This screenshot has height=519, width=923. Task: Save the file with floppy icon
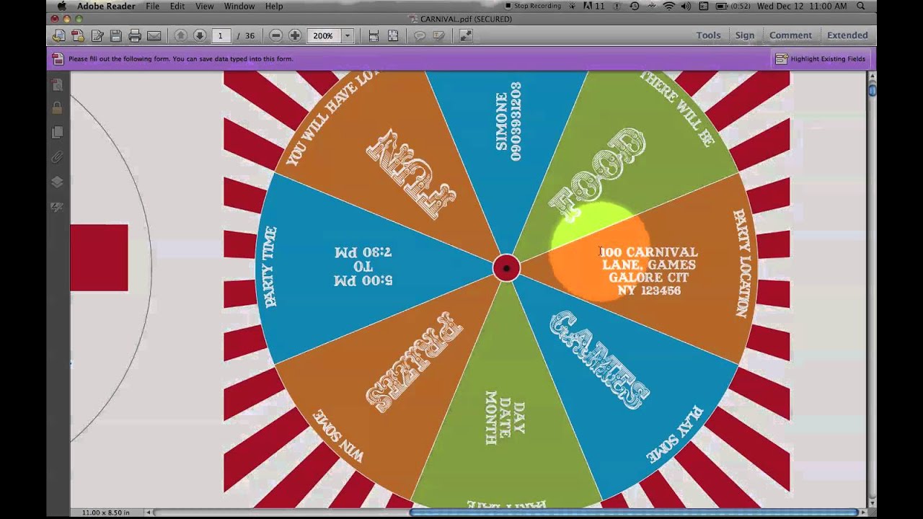115,35
